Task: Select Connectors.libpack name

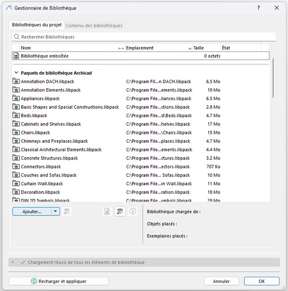Action: 41,167
